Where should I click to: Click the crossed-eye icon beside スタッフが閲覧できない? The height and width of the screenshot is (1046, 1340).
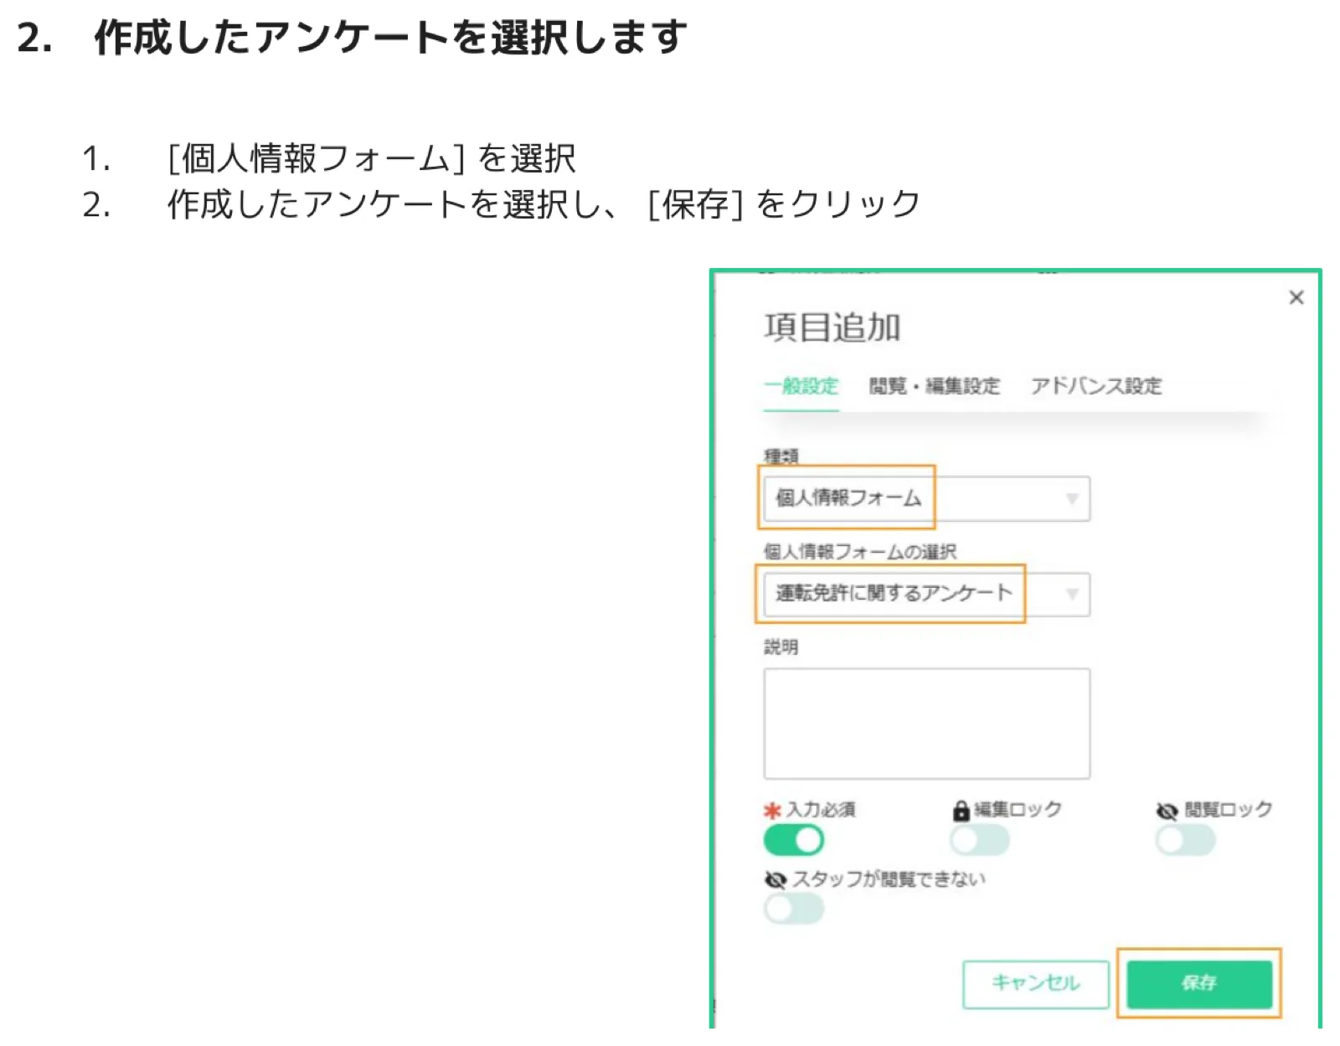(775, 879)
